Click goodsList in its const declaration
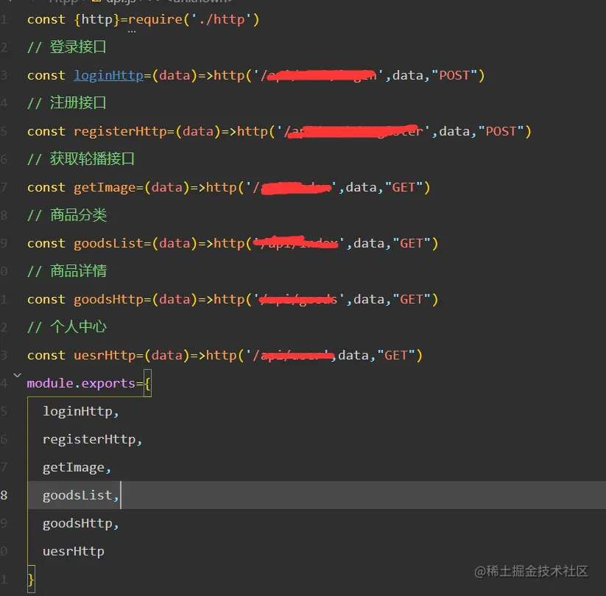 108,243
